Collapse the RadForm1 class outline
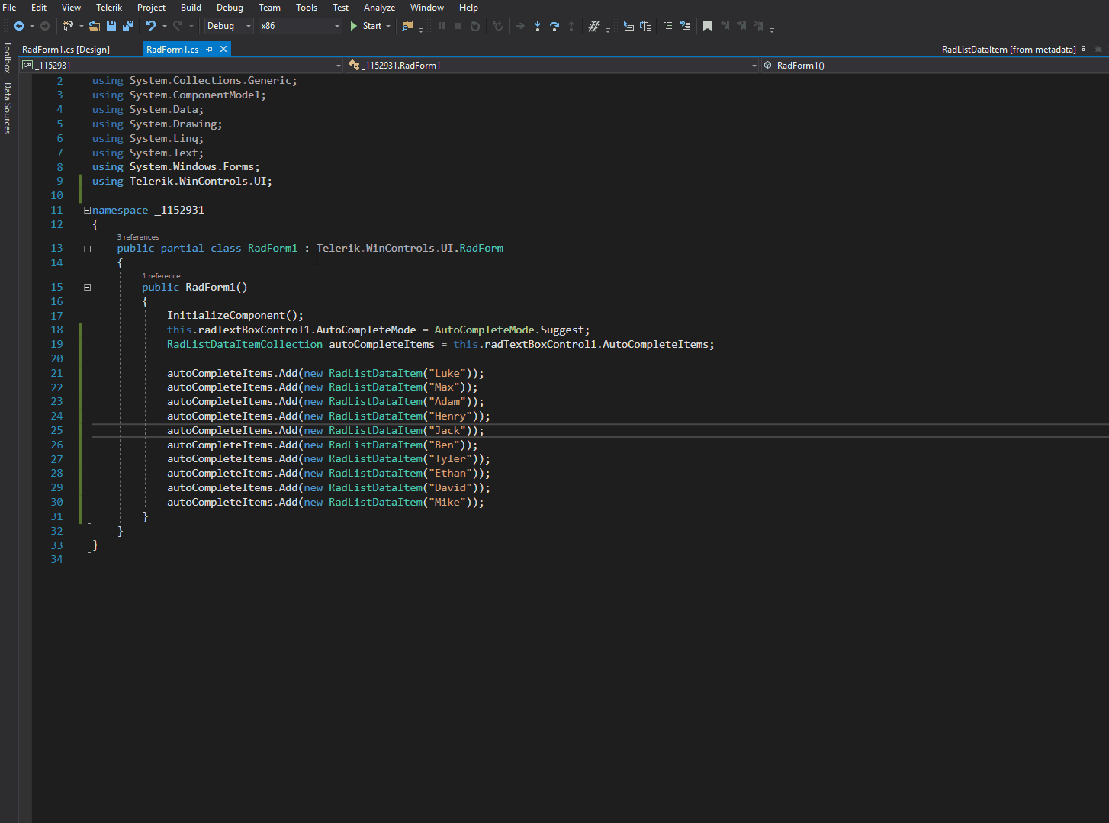This screenshot has height=823, width=1109. pos(87,249)
